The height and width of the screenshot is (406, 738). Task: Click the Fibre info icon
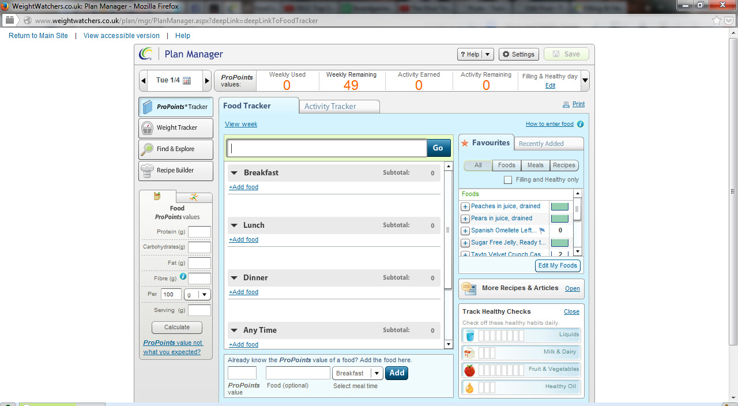183,277
